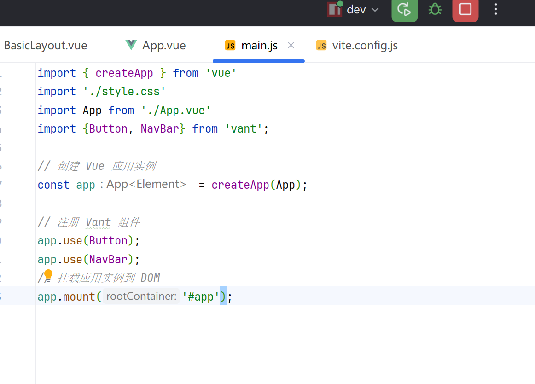Click NavBar inside app.use call
Screen dimensions: 535x384
pyautogui.click(x=108, y=259)
